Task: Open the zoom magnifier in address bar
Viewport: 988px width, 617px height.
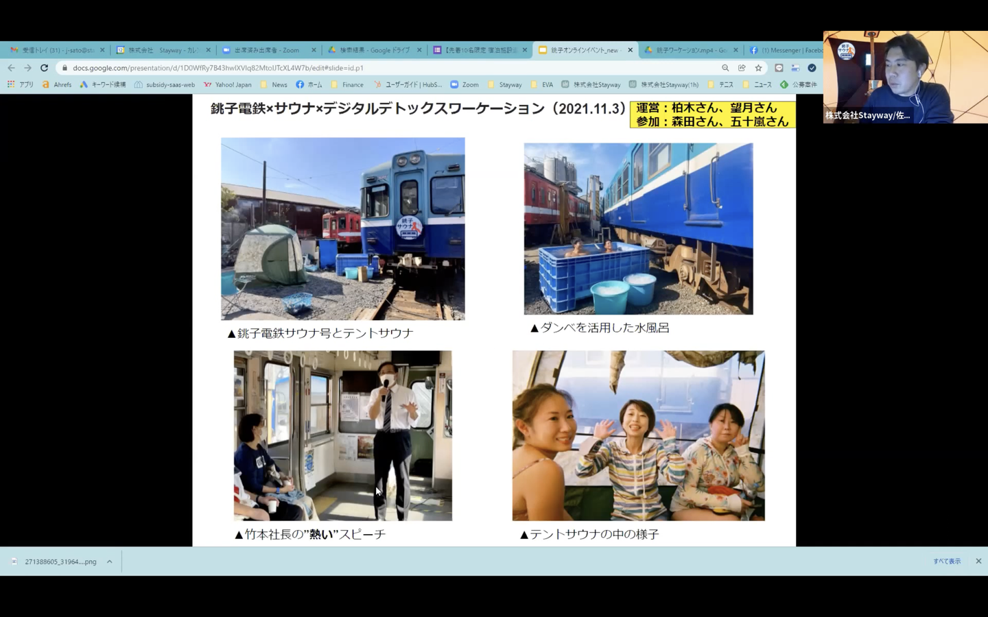Action: click(725, 68)
